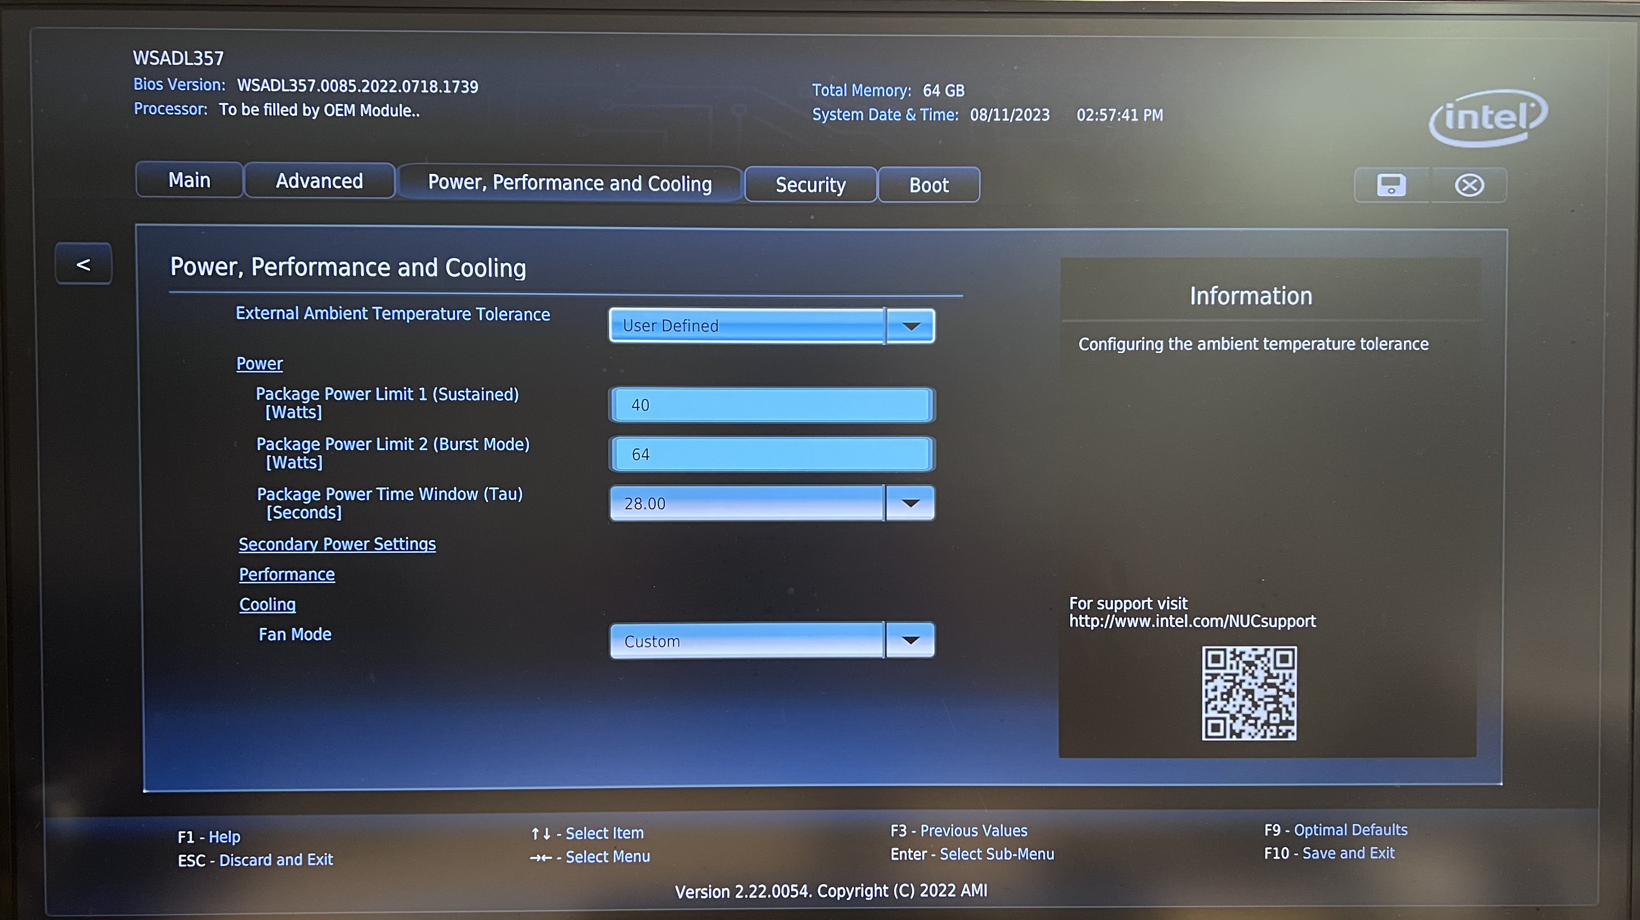Click the Package Power Limit 2 field

771,454
